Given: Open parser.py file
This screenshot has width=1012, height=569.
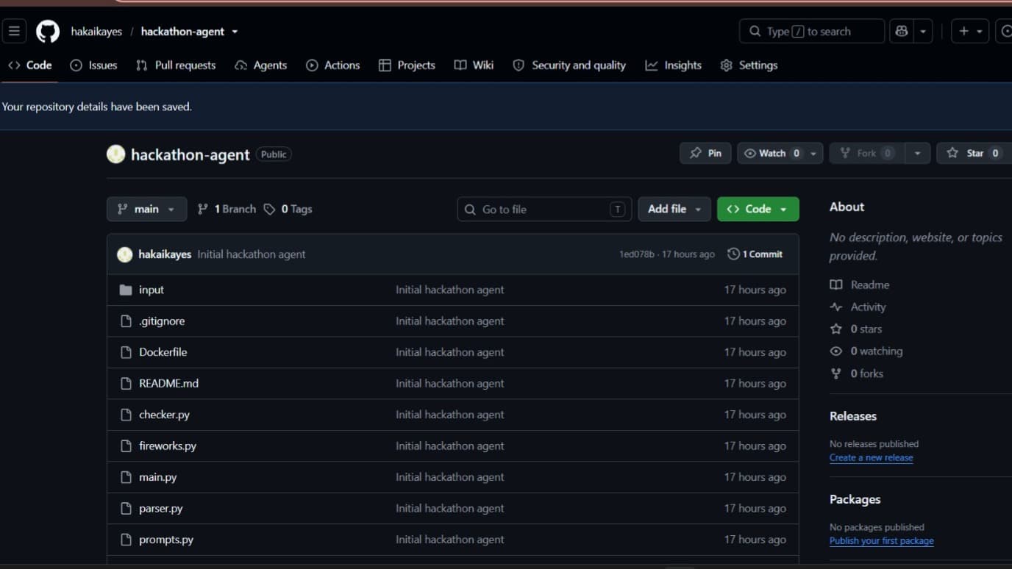Looking at the screenshot, I should [x=161, y=509].
